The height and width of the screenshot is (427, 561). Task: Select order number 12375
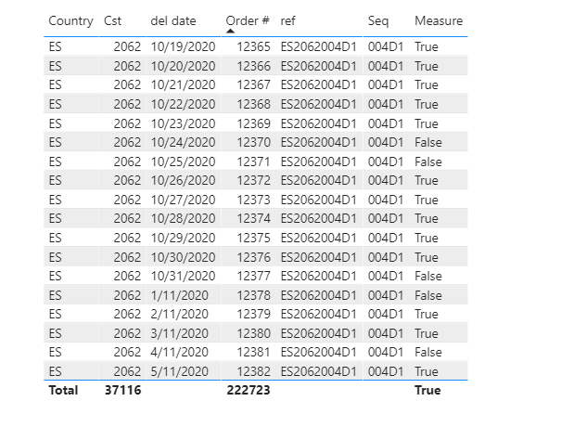point(254,238)
